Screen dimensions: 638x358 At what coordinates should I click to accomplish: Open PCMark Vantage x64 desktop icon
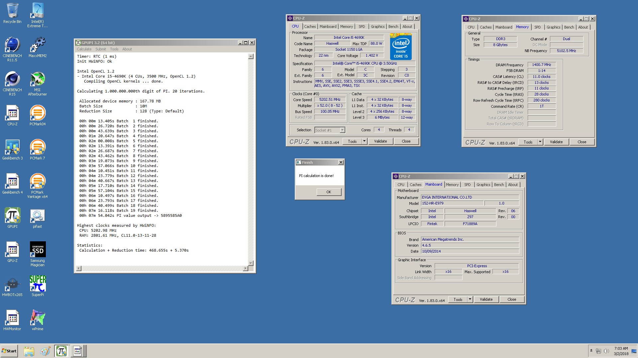37,186
